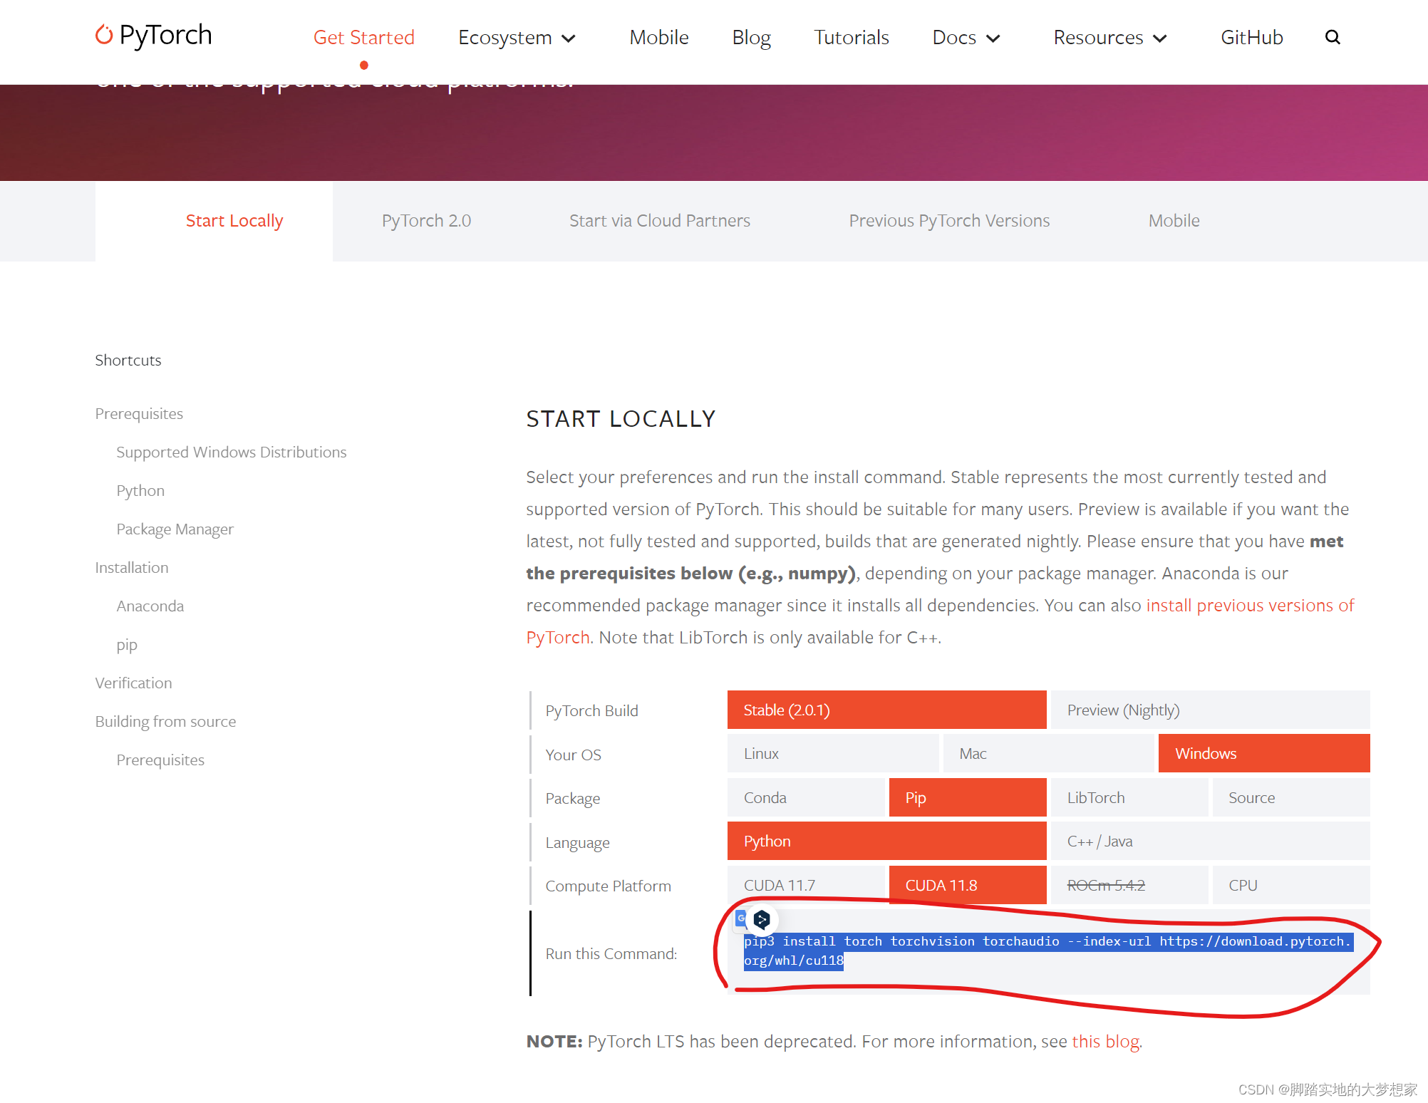Click the translate icon above the command
The width and height of the screenshot is (1428, 1103).
point(740,918)
